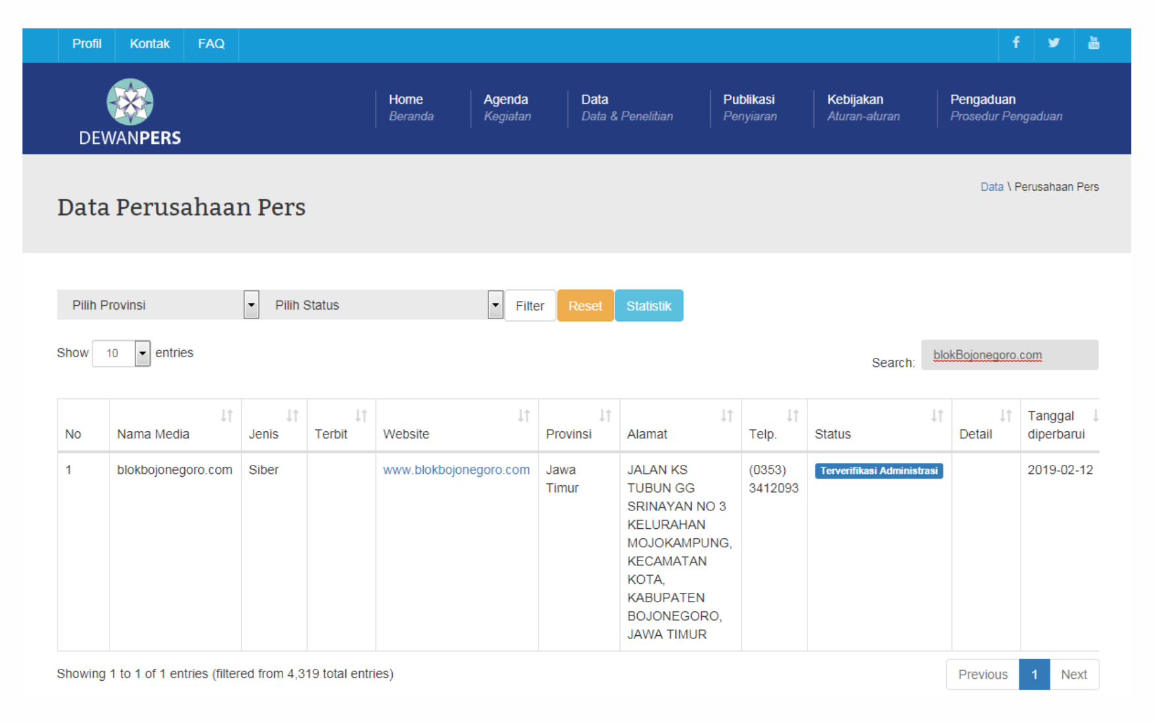Sort table by Status column
Viewport: 1154px width, 723px height.
click(x=879, y=425)
